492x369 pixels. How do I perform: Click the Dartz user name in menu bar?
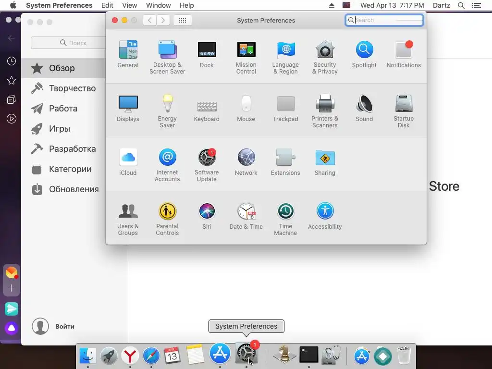tap(441, 5)
